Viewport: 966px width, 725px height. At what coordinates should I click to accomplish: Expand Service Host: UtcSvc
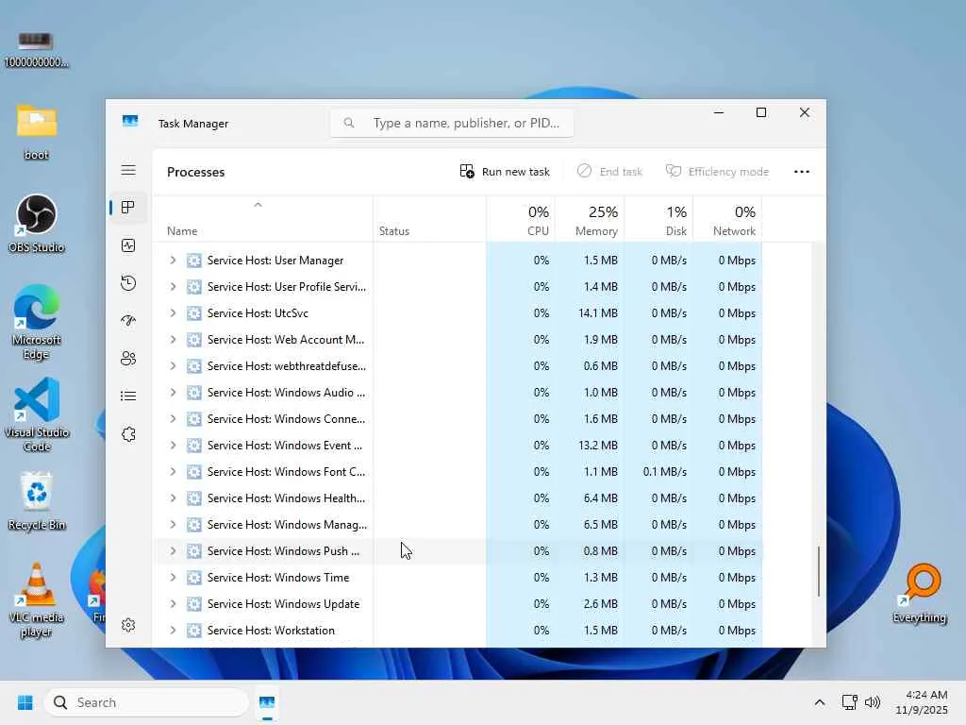click(x=174, y=313)
